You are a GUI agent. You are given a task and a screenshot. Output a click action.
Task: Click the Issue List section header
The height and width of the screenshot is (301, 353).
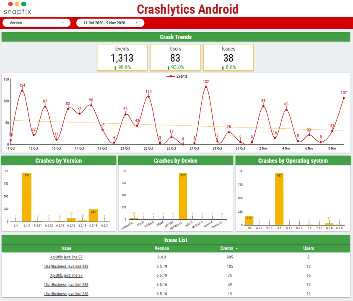[176, 240]
